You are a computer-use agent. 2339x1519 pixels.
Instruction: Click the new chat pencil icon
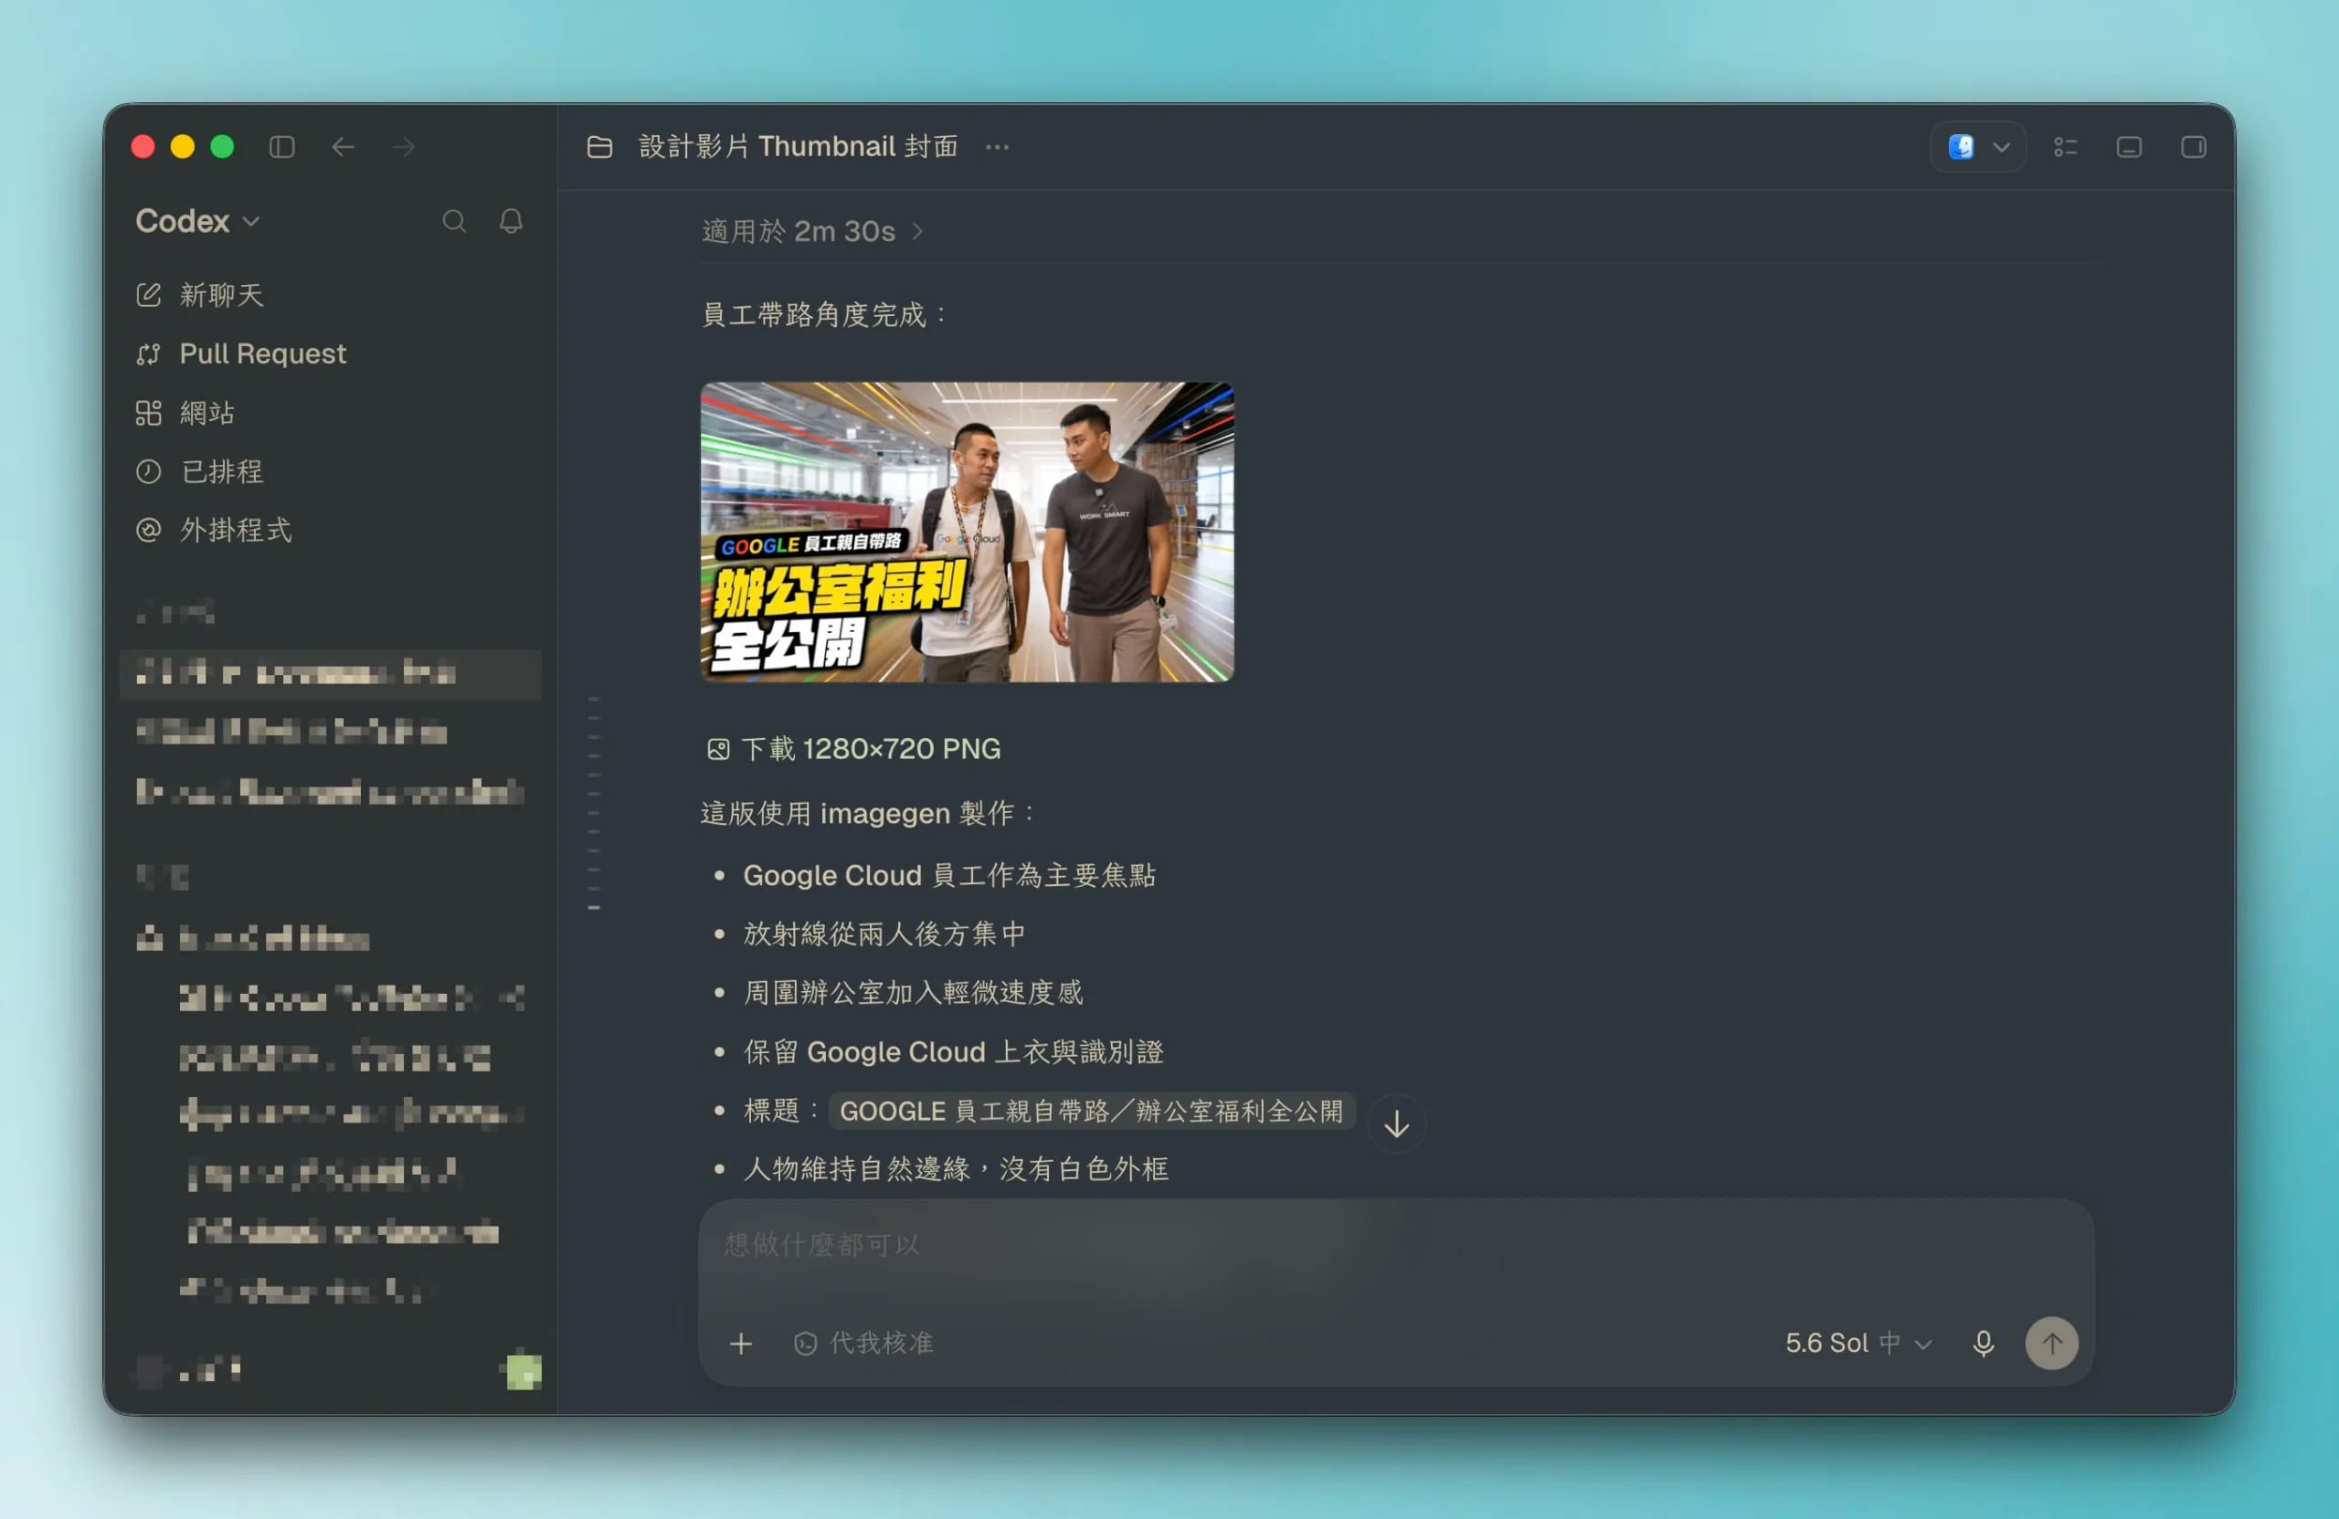tap(148, 295)
